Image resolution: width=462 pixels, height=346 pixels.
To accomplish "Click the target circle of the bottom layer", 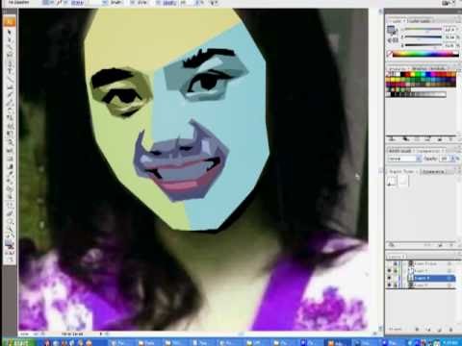I will click(449, 285).
